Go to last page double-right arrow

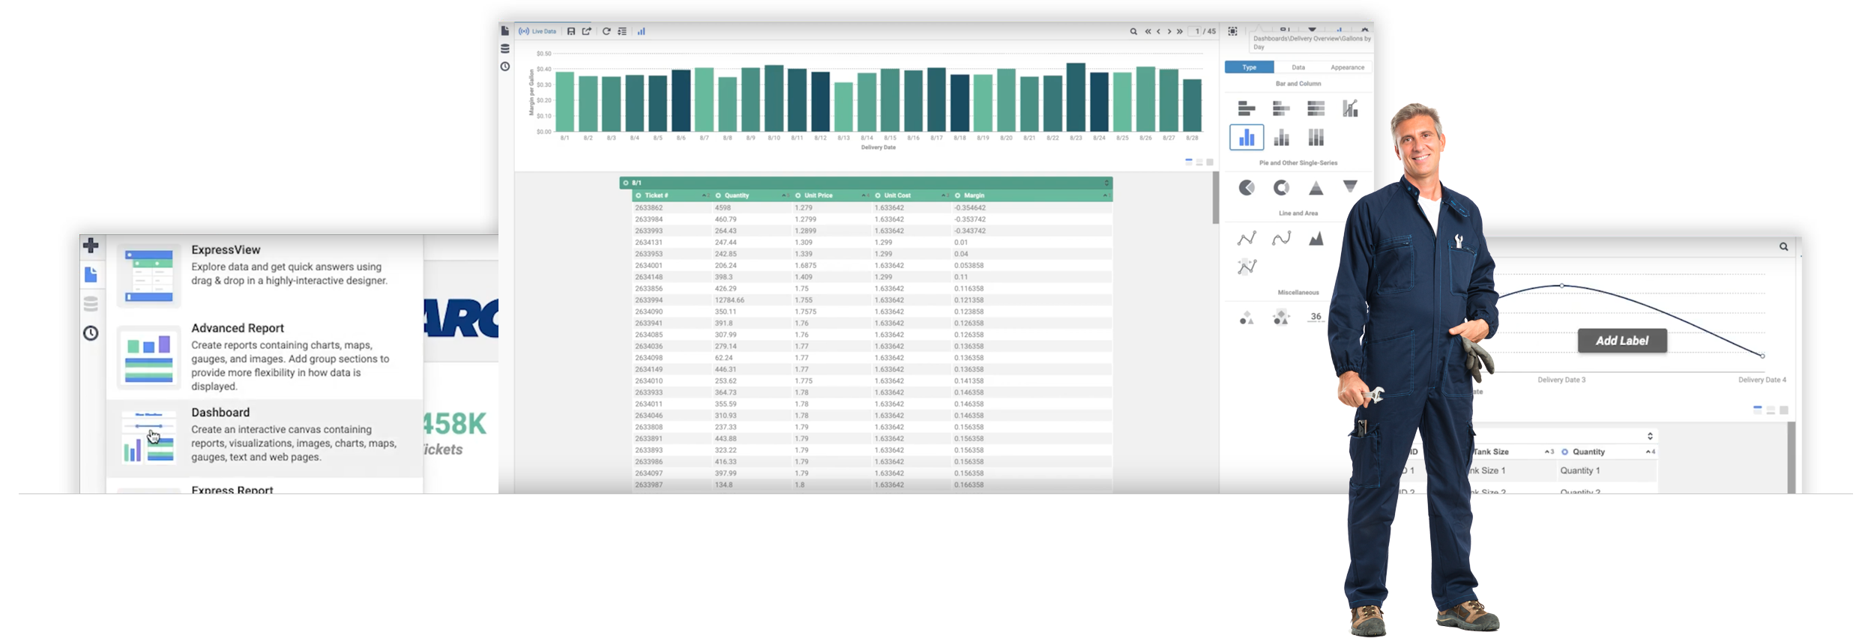(x=1180, y=31)
